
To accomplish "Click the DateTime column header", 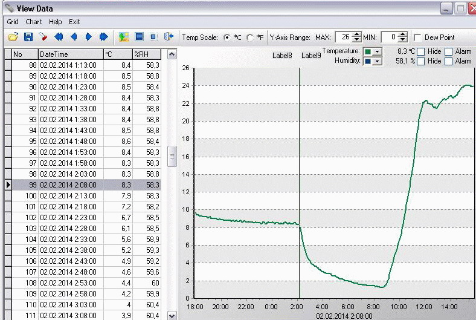I will (70, 54).
